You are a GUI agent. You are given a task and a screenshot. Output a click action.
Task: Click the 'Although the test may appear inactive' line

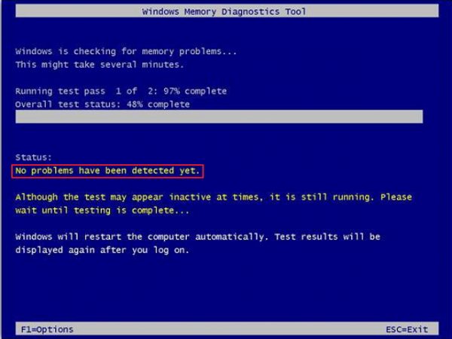click(x=214, y=197)
